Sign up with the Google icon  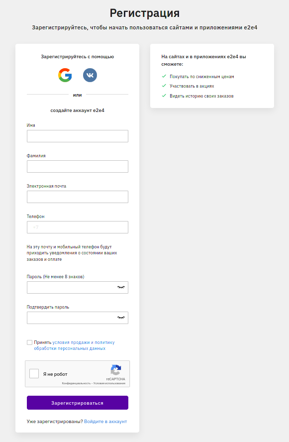coord(65,75)
